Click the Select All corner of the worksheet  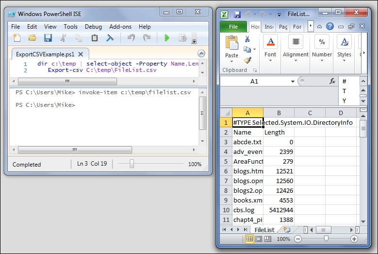click(226, 113)
